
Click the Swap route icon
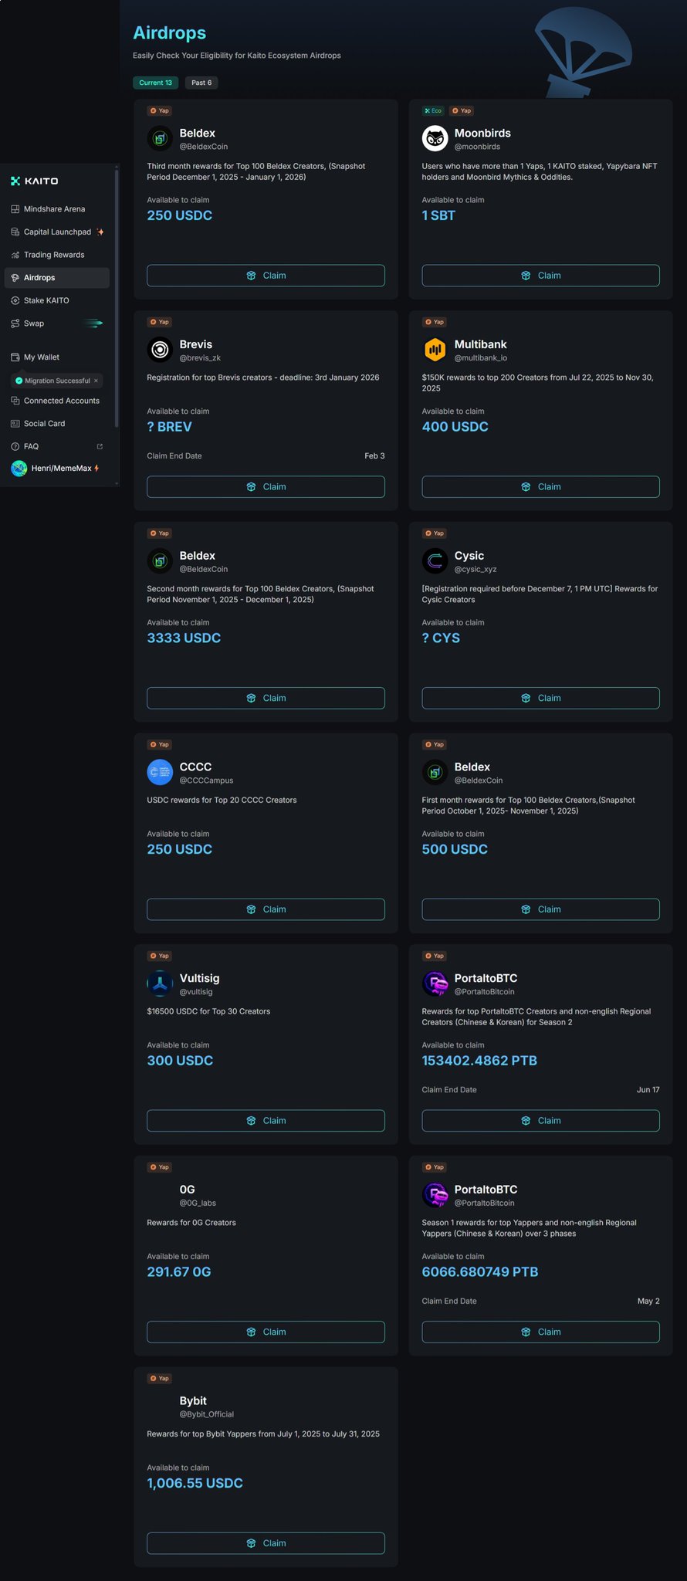tap(15, 323)
